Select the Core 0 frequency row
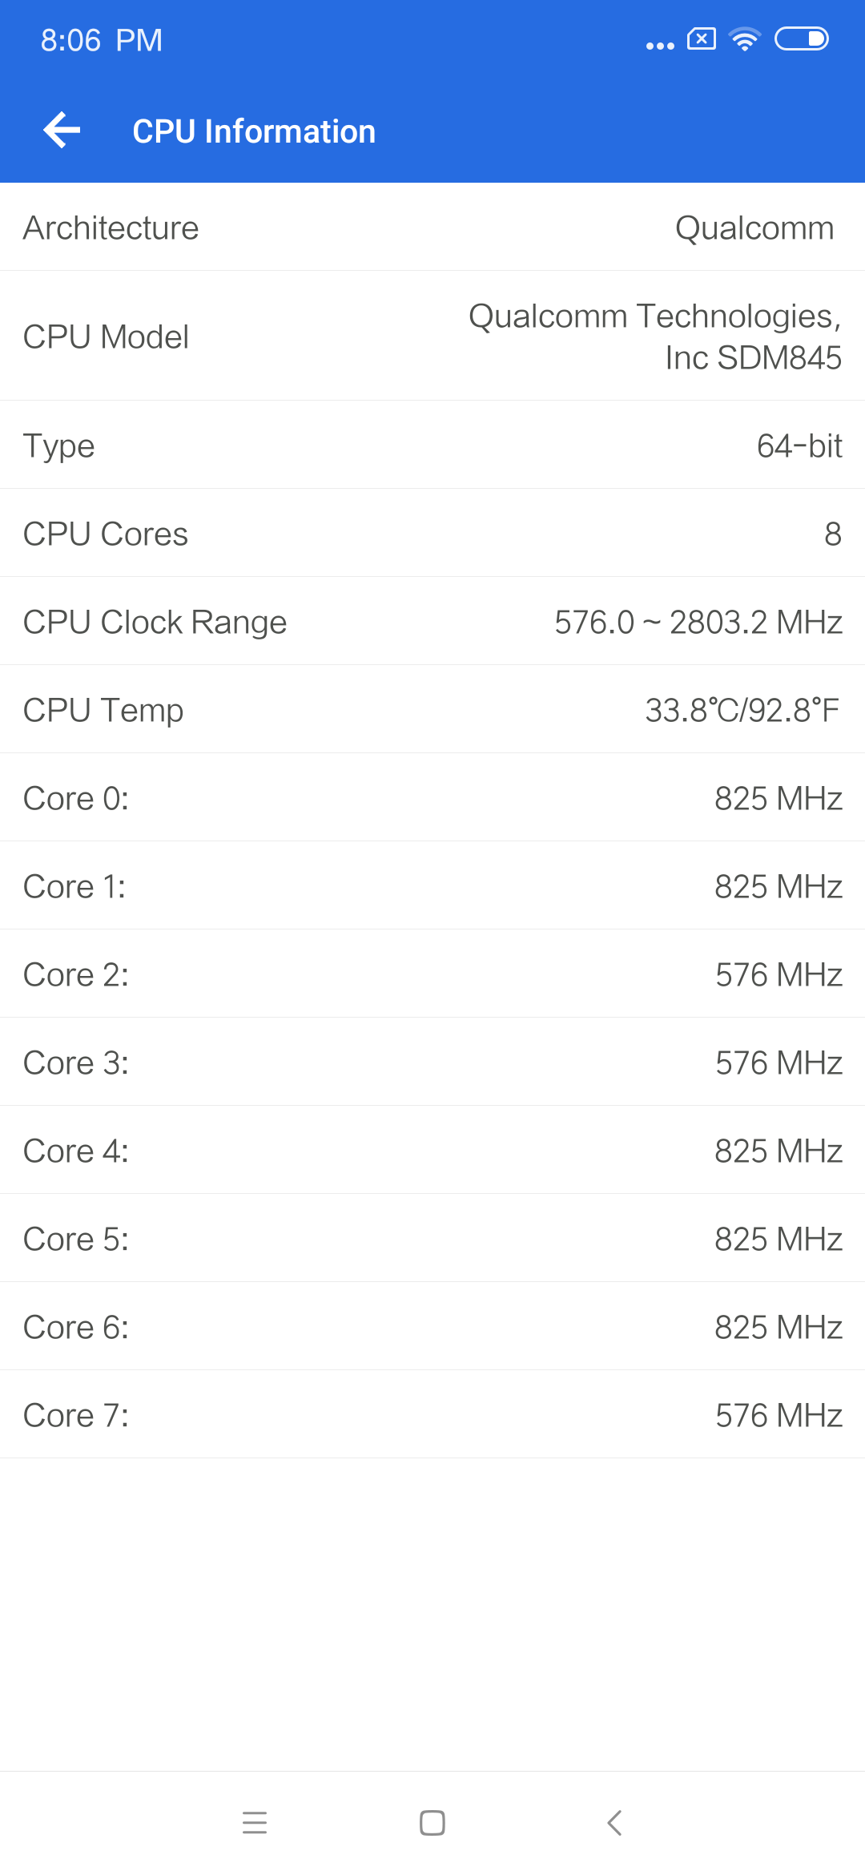 tap(432, 798)
